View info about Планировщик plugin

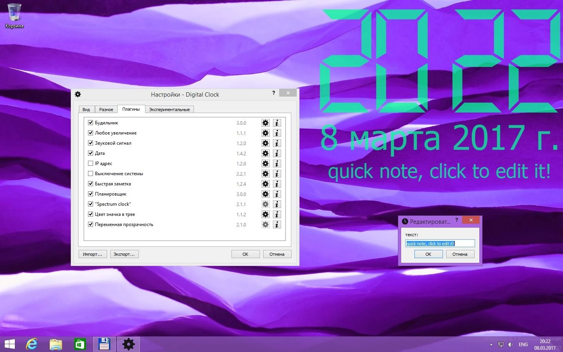pos(277,194)
